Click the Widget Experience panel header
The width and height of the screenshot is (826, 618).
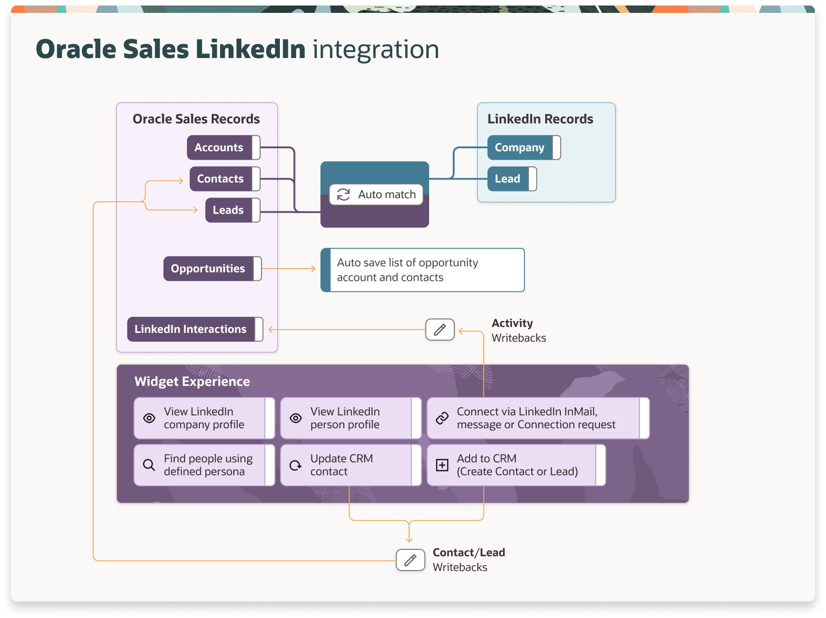point(192,381)
